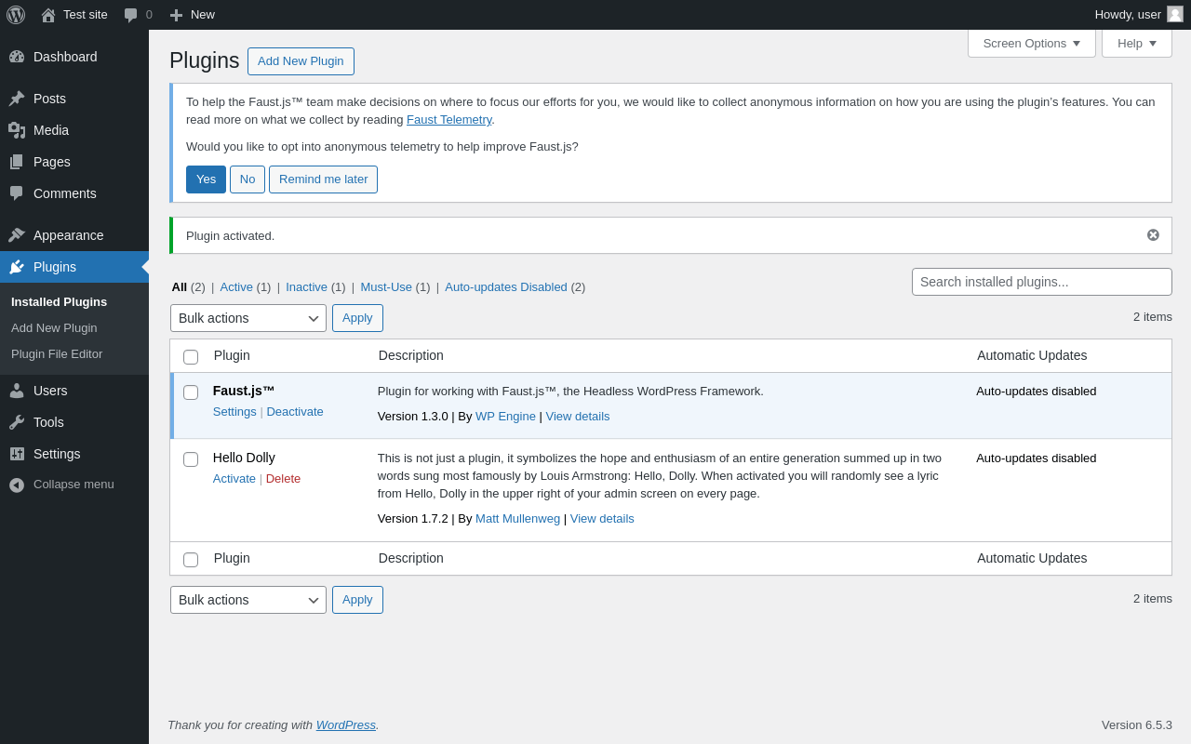Check the Faust.js plugin checkbox
Screen dimensions: 1191x744
191,392
